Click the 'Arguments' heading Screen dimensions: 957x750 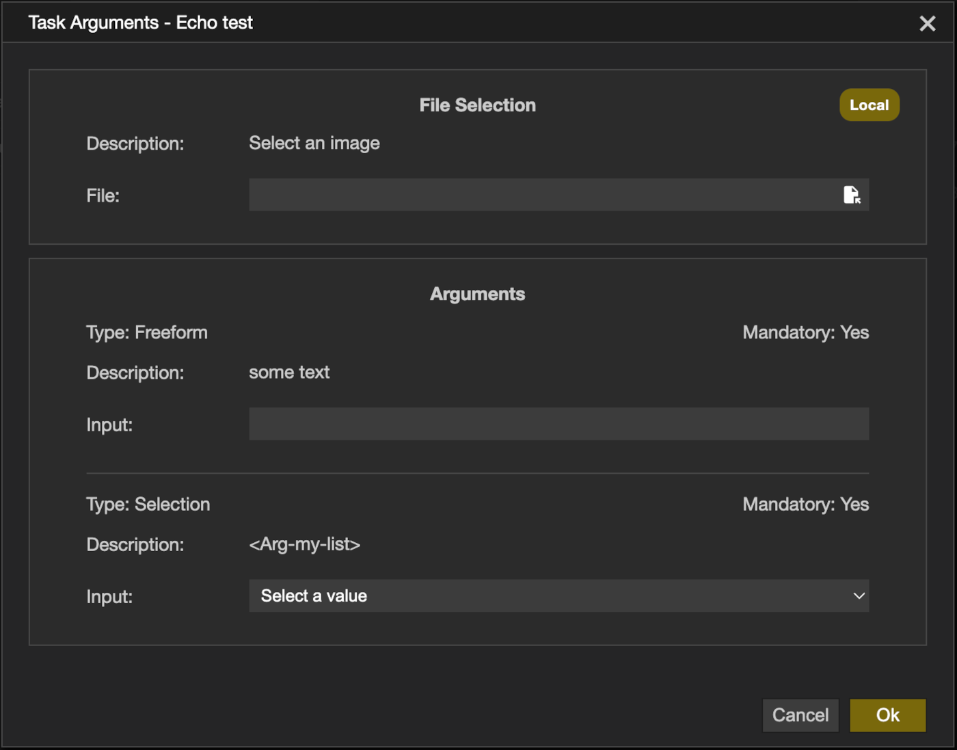click(478, 294)
